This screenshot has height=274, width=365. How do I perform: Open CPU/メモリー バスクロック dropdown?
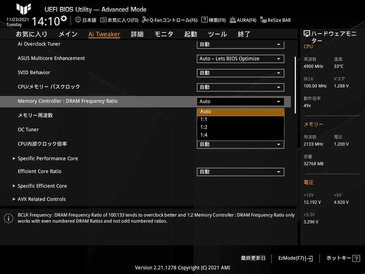(241, 87)
